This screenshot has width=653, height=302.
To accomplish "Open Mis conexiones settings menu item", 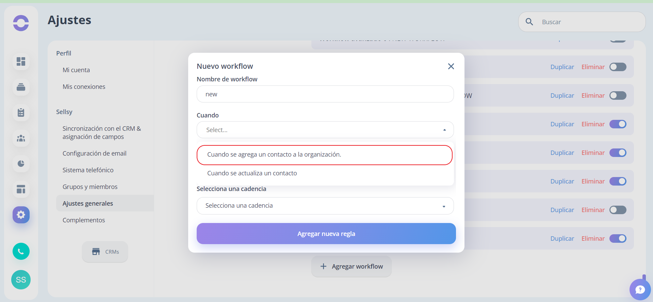I will coord(84,87).
